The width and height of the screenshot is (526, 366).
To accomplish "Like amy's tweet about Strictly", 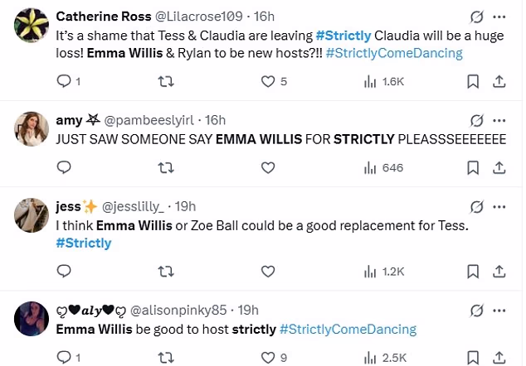I will click(268, 167).
